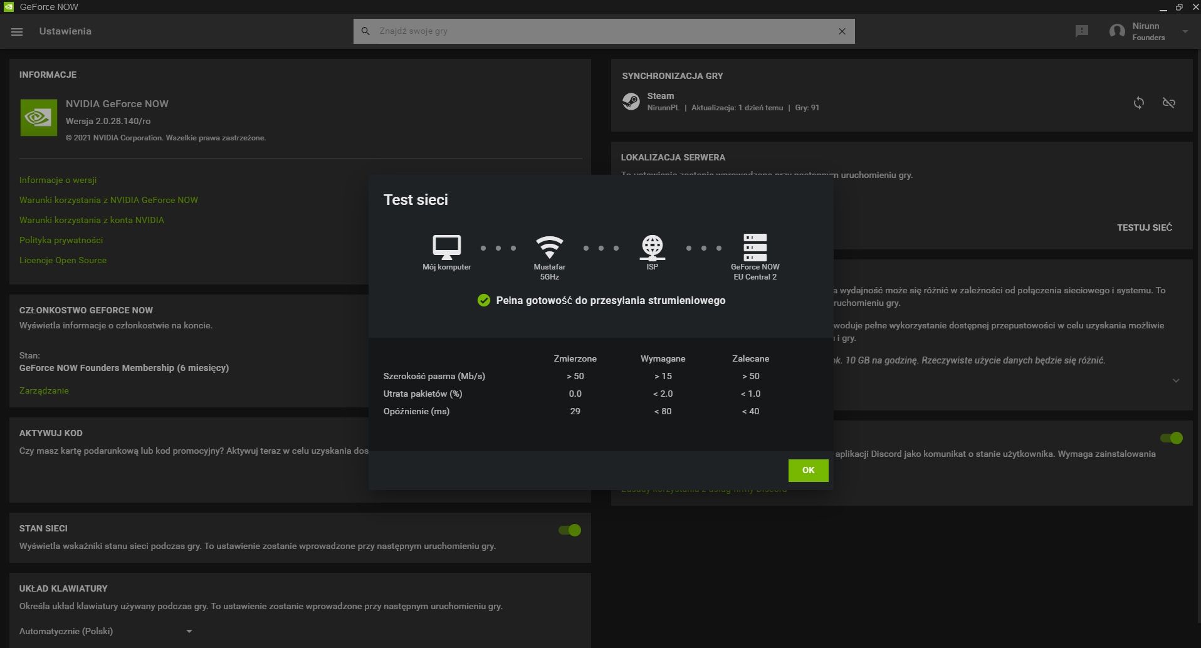
Task: Click the Ustawienia page title
Action: (x=65, y=31)
